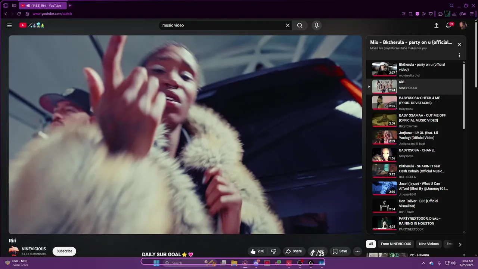This screenshot has height=269, width=478.
Task: Reload the page
Action: point(19,14)
